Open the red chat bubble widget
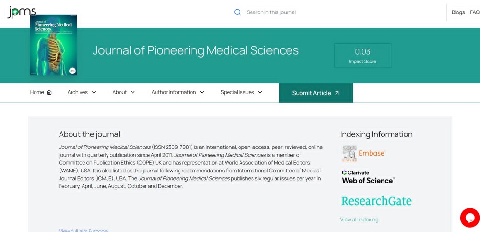Image resolution: width=480 pixels, height=232 pixels. [470, 218]
